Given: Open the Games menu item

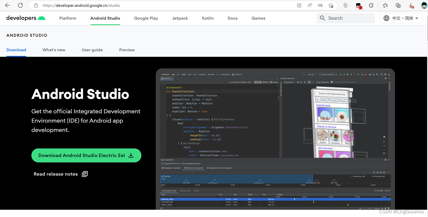Looking at the screenshot, I should pos(258,18).
